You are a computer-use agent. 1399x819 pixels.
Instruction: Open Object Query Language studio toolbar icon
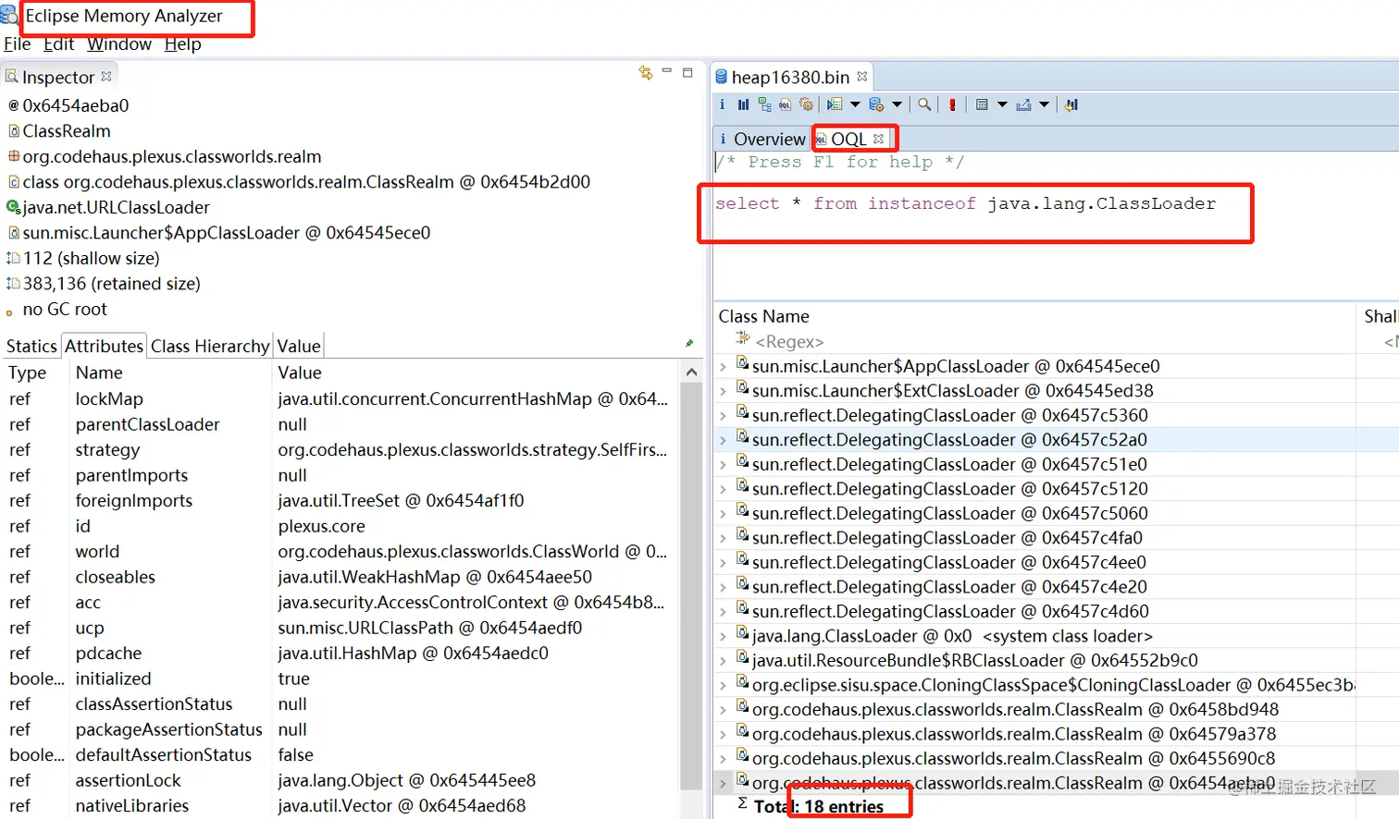coord(785,104)
